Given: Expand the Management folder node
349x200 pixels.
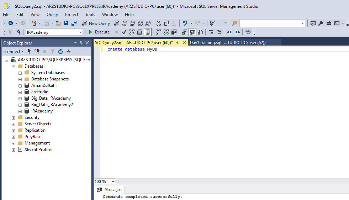Looking at the screenshot, I should click(x=14, y=143).
